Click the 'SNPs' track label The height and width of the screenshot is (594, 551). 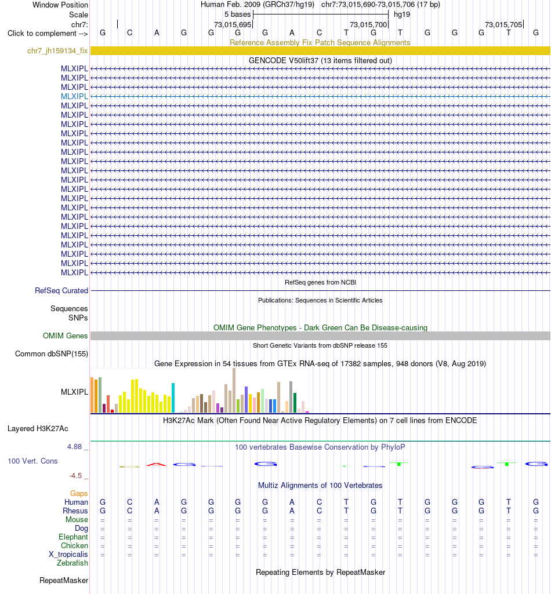78,318
